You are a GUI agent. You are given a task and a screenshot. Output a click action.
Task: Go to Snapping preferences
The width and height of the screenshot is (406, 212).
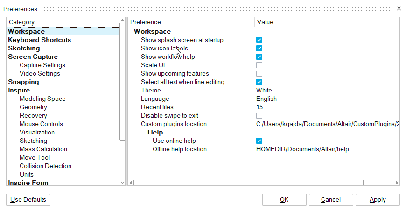(x=23, y=82)
